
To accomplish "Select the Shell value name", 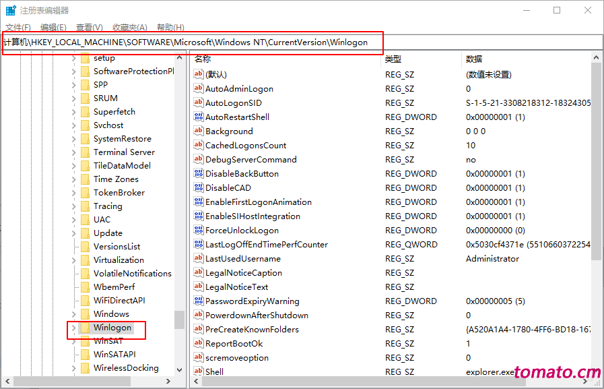I will pyautogui.click(x=214, y=371).
